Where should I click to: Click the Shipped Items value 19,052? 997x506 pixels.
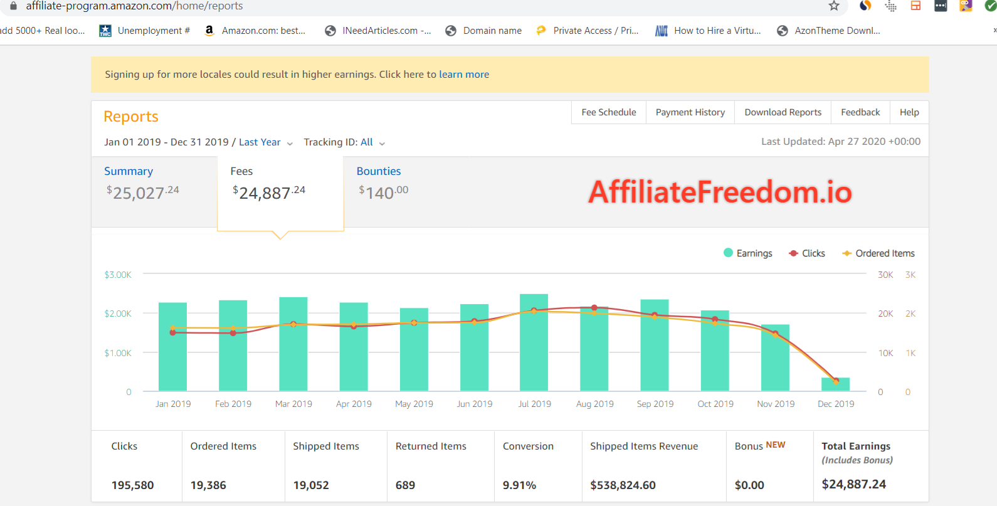[311, 485]
